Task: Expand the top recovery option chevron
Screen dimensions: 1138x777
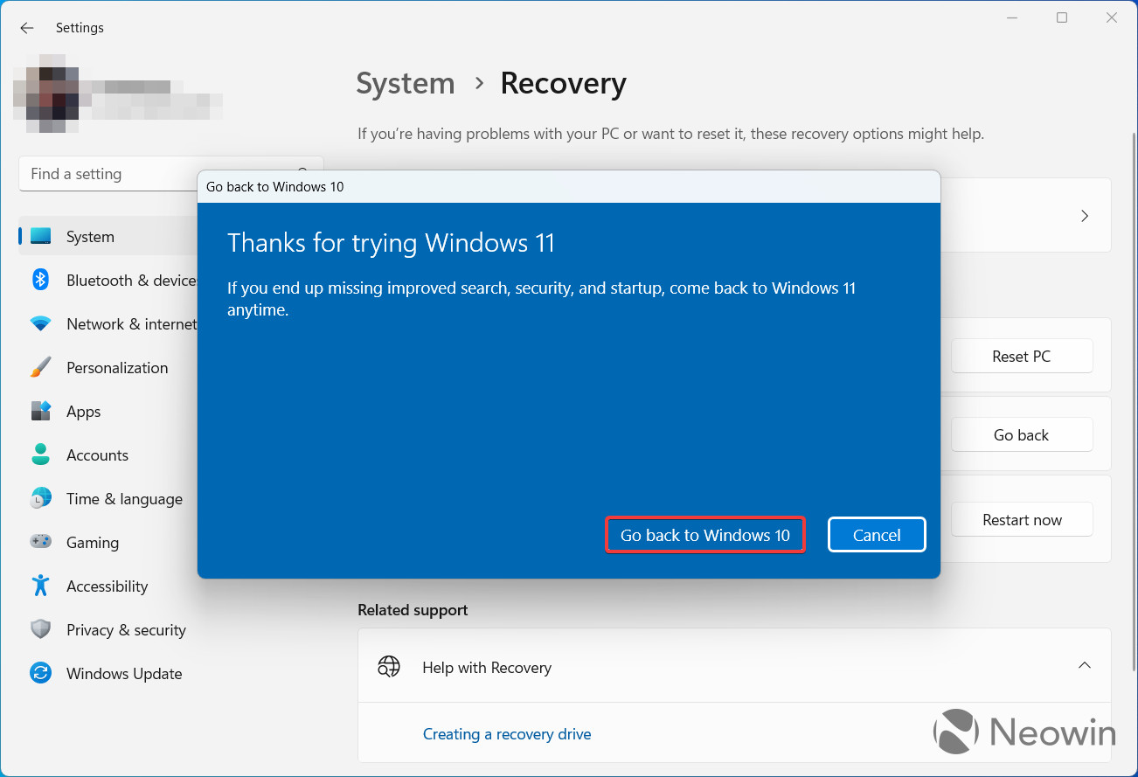Action: click(x=1084, y=216)
